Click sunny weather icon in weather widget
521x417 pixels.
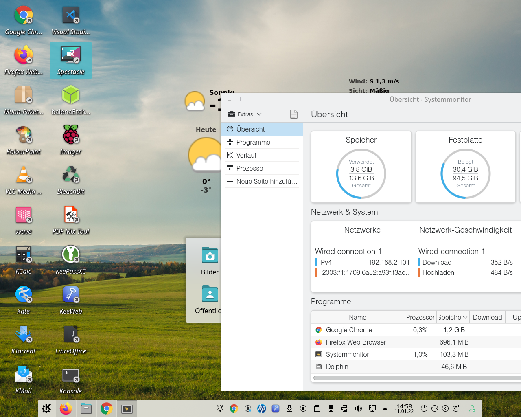coord(195,101)
